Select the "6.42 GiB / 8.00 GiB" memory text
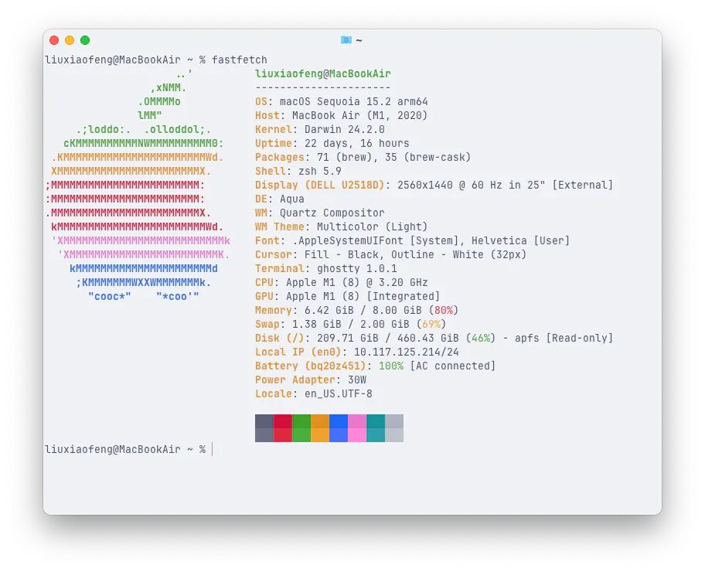The image size is (705, 572). coord(363,311)
